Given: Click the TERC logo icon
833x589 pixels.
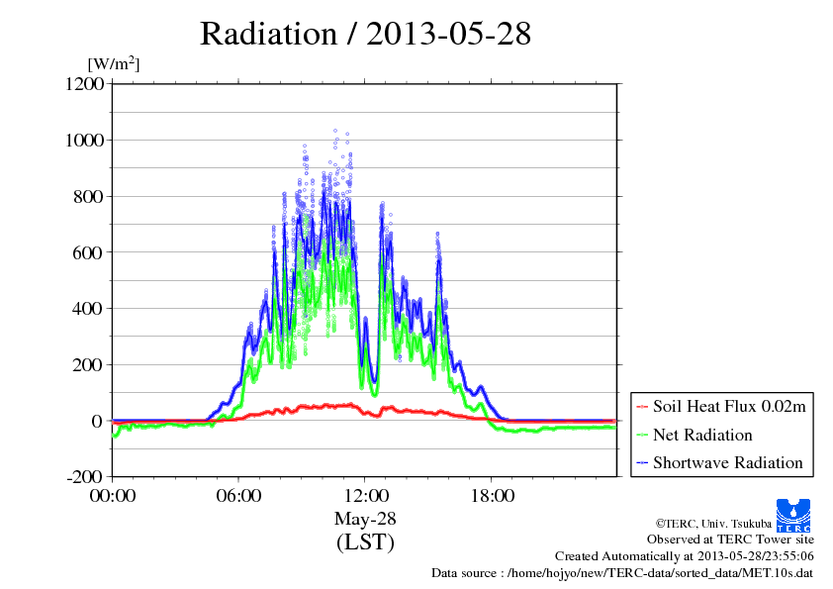Looking at the screenshot, I should (793, 516).
